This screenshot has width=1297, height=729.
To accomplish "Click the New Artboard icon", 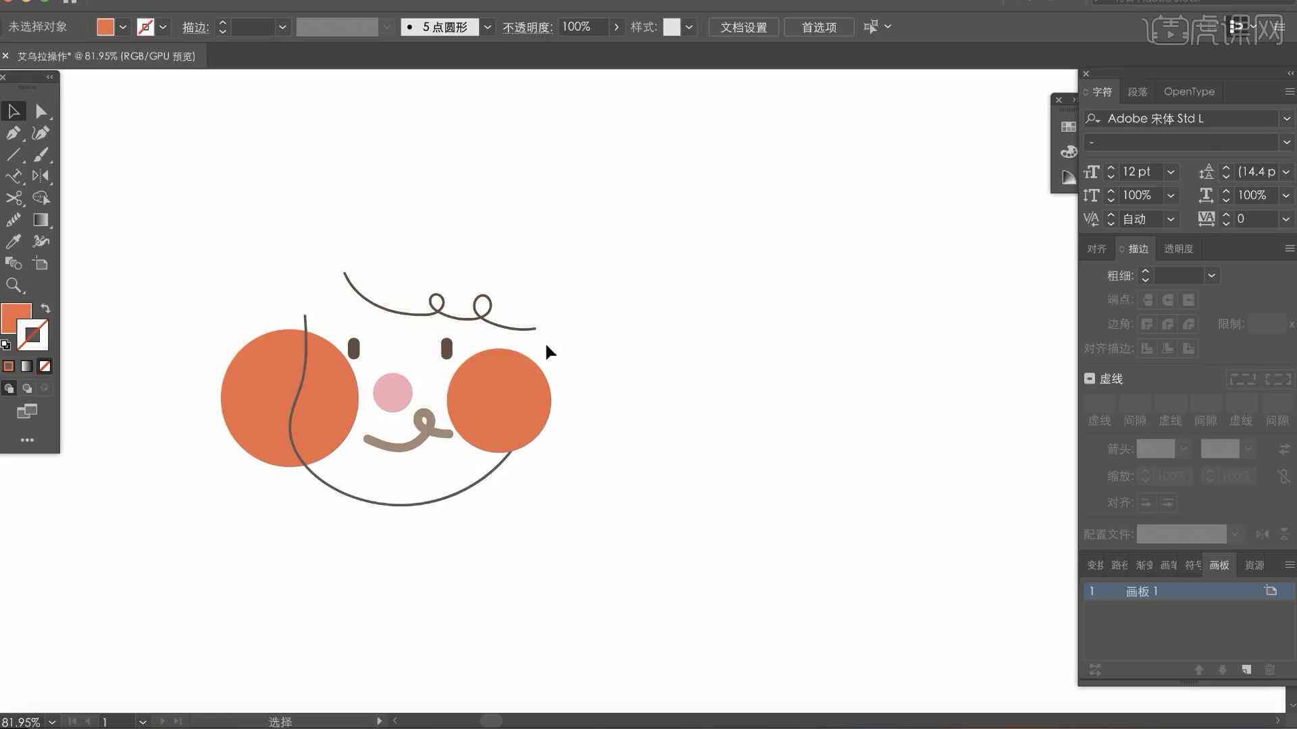I will [x=1246, y=670].
